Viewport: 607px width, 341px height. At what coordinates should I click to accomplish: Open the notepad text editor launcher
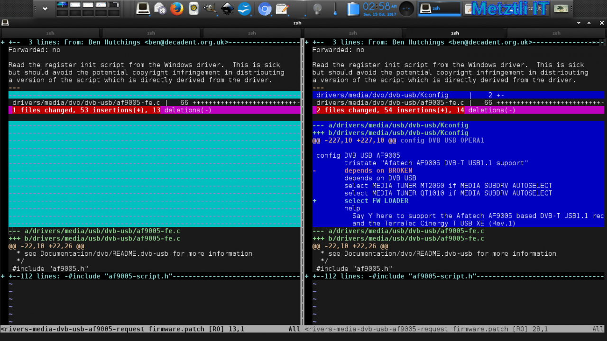282,9
